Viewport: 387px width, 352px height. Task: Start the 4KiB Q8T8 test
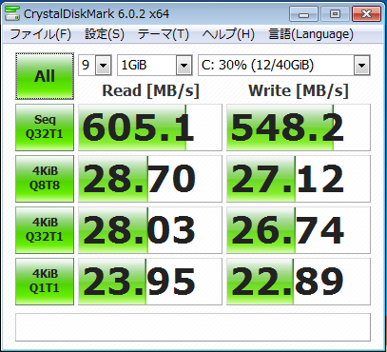[45, 179]
